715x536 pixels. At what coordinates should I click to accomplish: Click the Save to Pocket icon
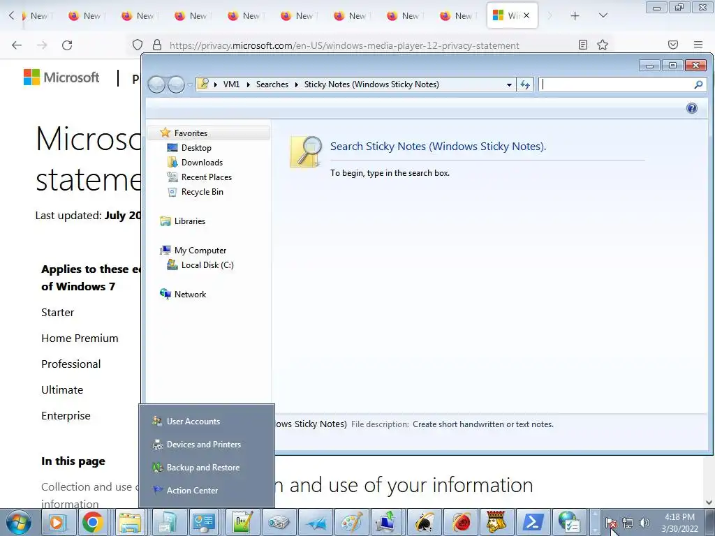(672, 45)
